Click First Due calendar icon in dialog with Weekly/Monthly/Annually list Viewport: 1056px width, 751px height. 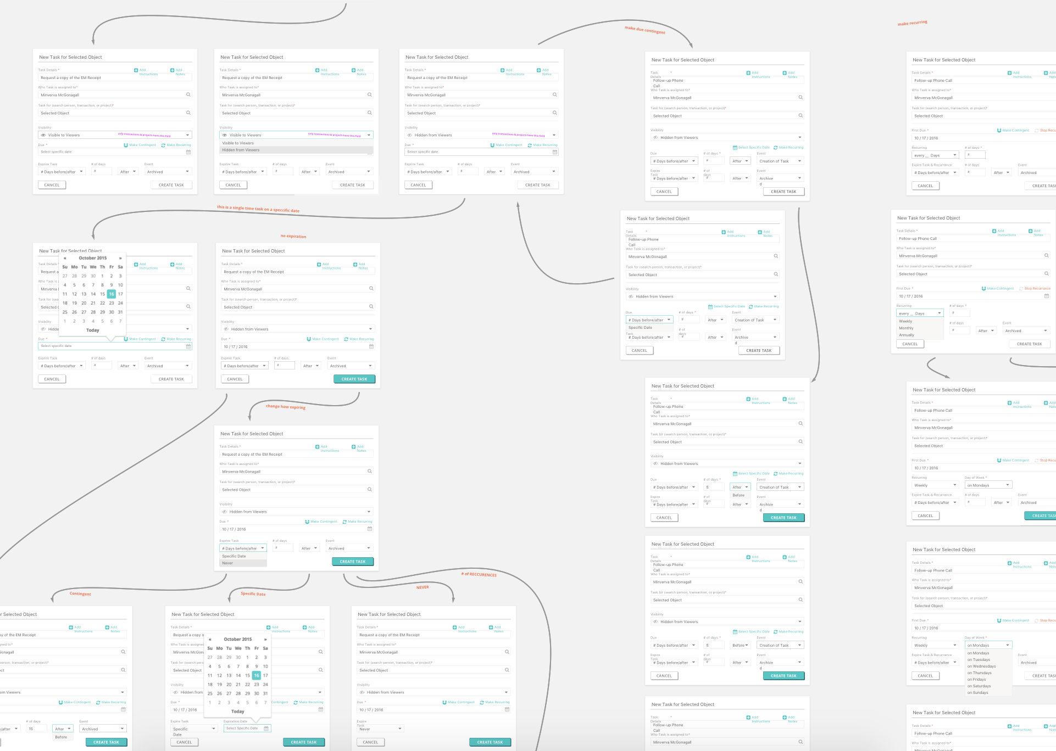click(1047, 296)
